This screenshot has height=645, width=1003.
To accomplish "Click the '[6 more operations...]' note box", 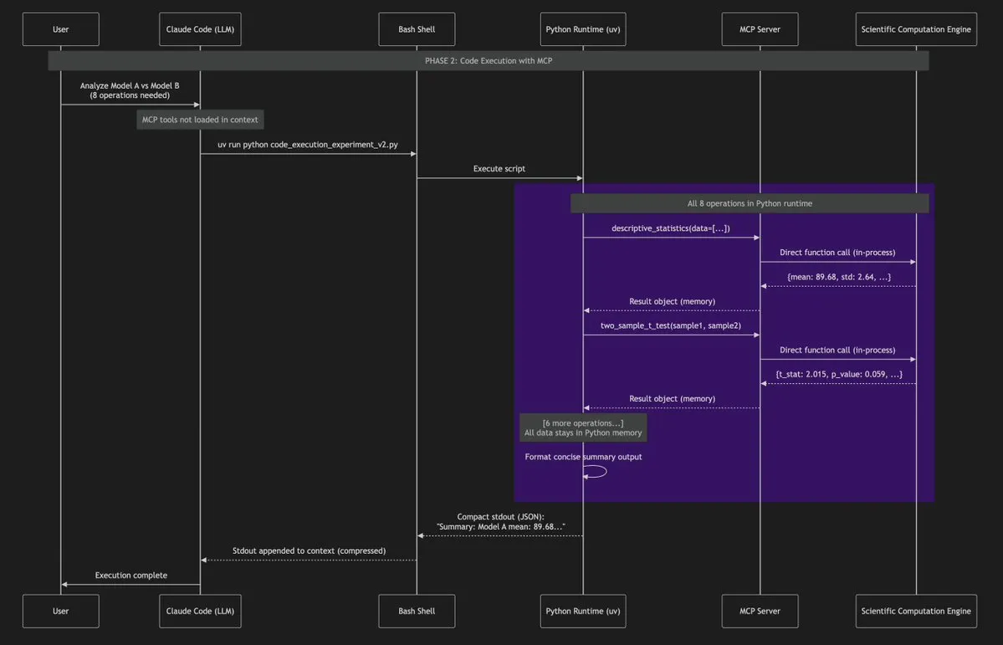I will point(583,427).
